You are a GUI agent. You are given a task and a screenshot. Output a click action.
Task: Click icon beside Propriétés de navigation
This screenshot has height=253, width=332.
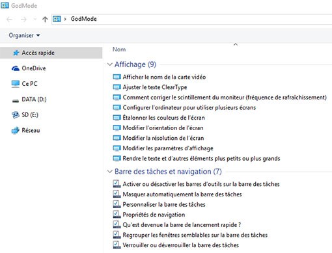[x=117, y=215]
